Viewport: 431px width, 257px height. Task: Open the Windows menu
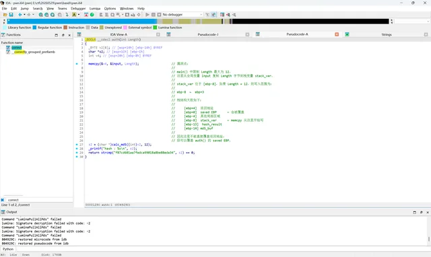pos(127,9)
